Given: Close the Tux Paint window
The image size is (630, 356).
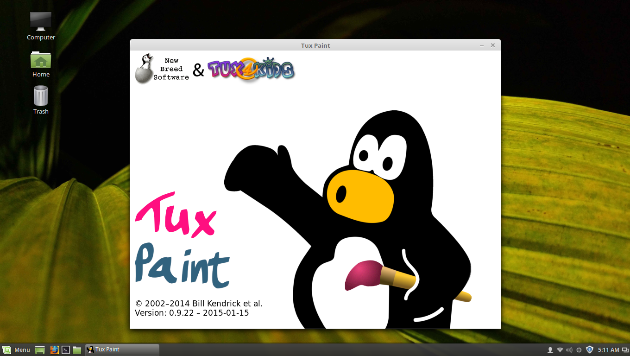Looking at the screenshot, I should tap(493, 45).
